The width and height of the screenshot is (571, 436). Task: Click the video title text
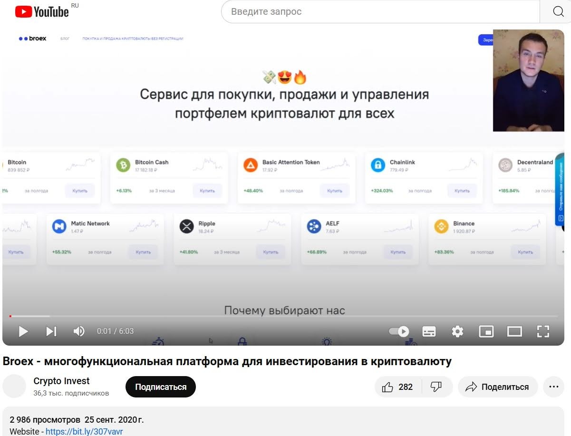click(x=227, y=361)
